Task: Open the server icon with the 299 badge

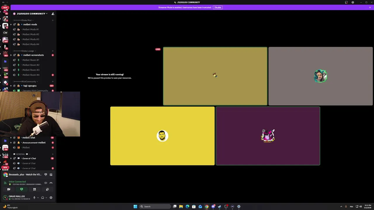Action: (5, 40)
